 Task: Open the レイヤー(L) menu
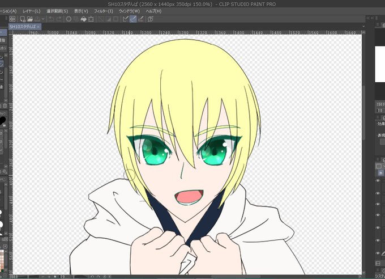pos(32,11)
